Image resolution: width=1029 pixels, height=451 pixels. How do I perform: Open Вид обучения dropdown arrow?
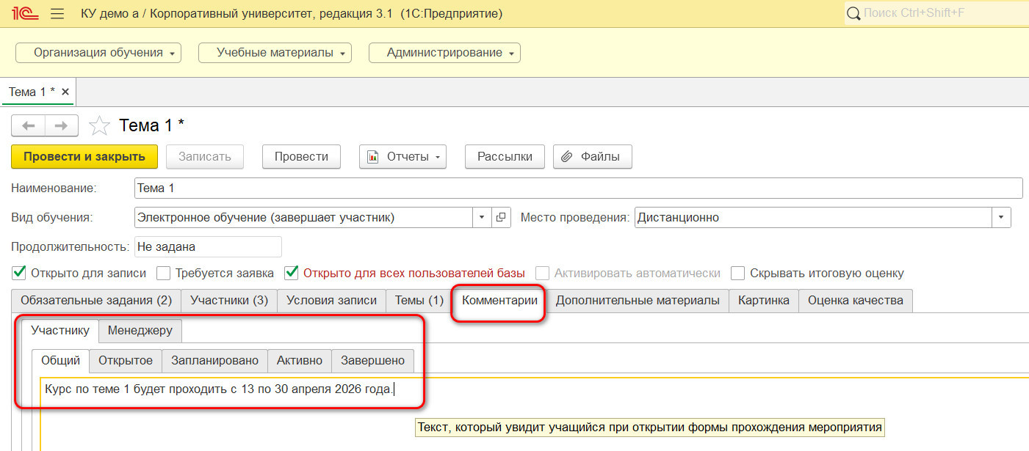[x=482, y=217]
